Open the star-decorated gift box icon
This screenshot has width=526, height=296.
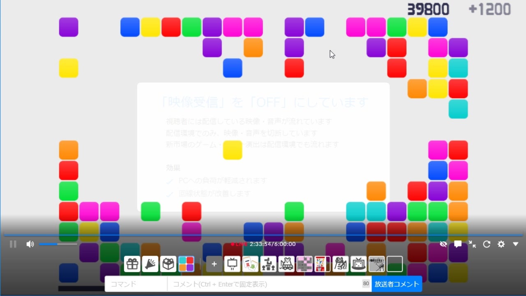click(x=168, y=264)
